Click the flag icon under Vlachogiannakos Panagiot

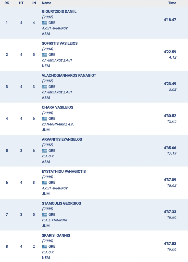(x=45, y=87)
